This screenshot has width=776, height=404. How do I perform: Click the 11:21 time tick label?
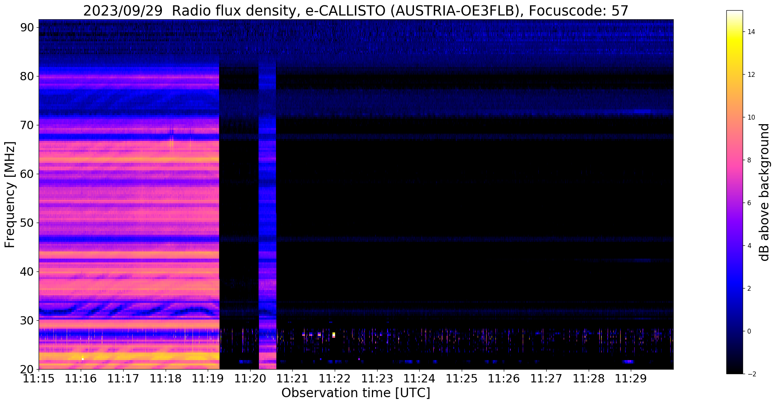point(292,379)
